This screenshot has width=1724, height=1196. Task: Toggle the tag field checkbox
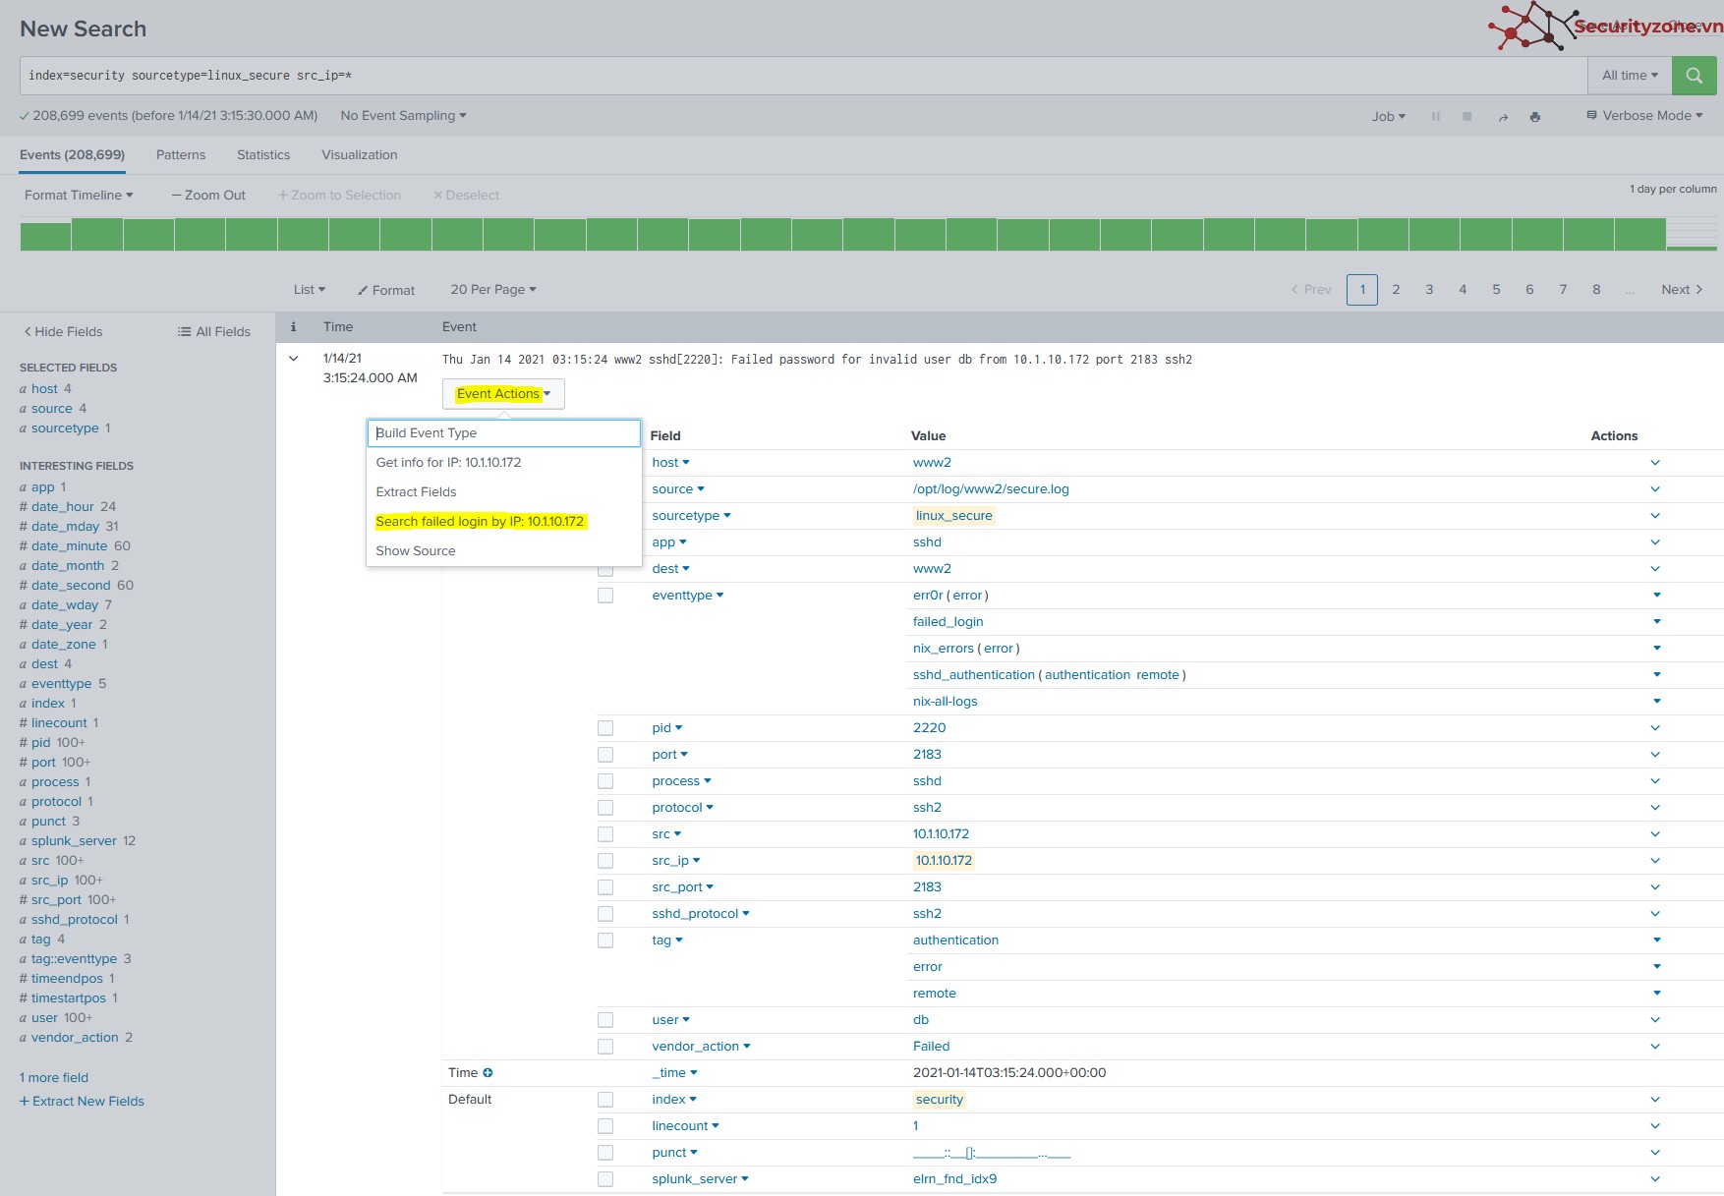coord(605,940)
